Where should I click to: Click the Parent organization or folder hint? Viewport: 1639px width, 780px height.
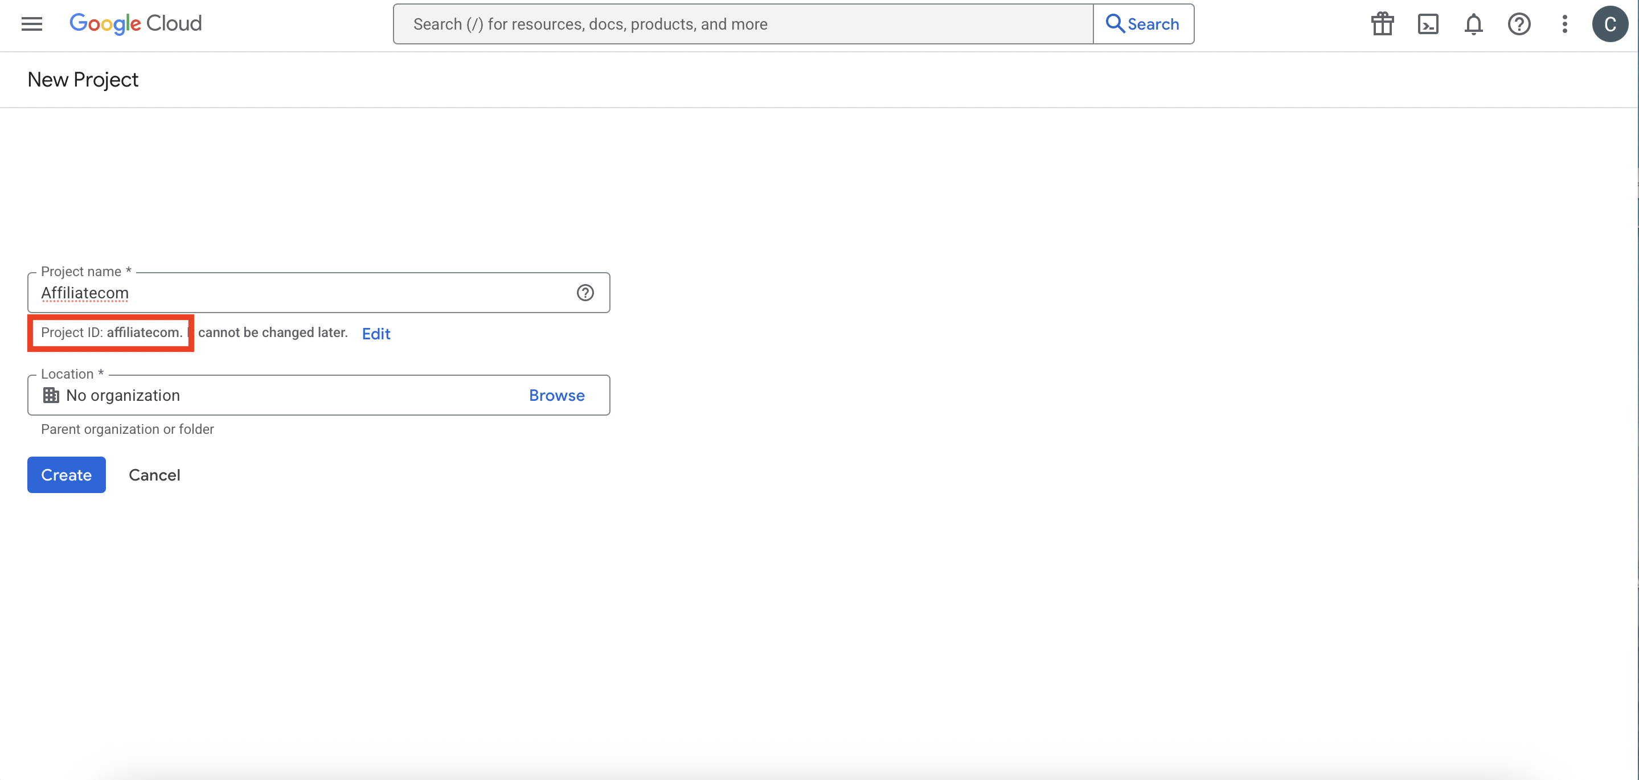pyautogui.click(x=127, y=429)
